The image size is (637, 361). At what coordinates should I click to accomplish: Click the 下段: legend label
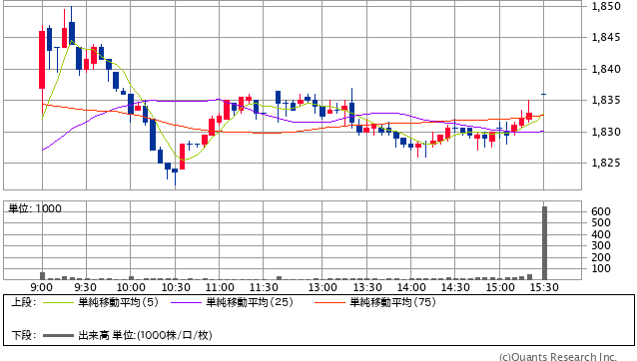click(x=24, y=335)
